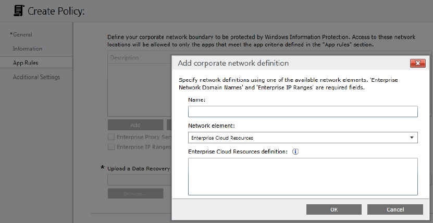Screen dimensions: 433x223
Task: Go to the Information section
Action: tap(28, 48)
